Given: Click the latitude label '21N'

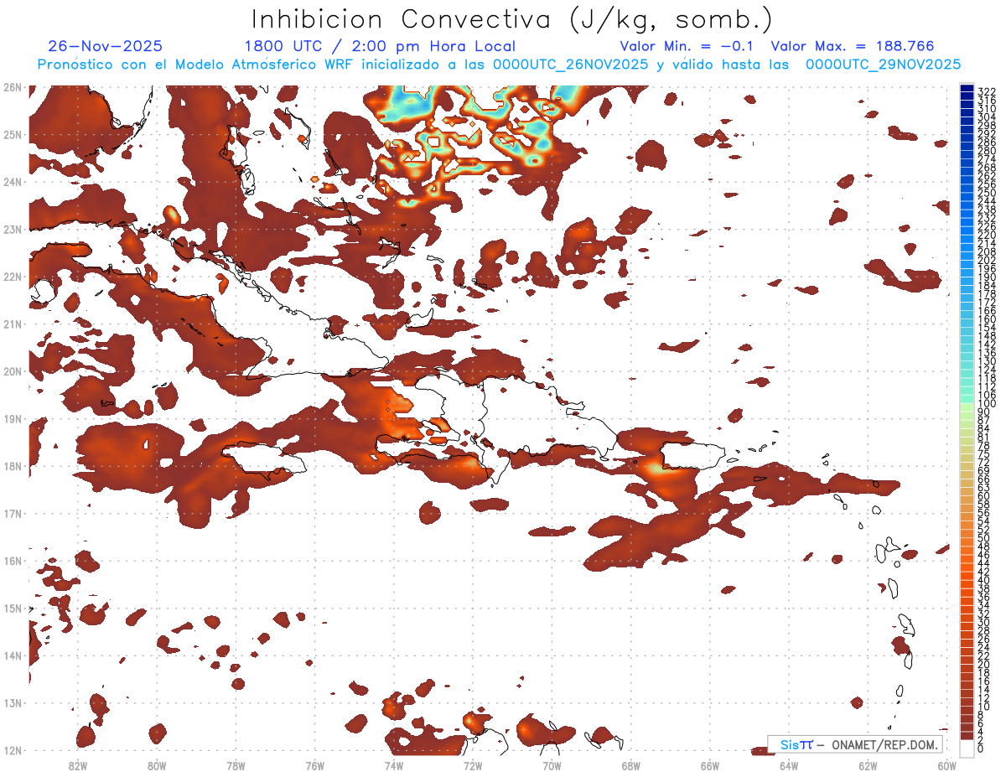Looking at the screenshot, I should point(13,324).
